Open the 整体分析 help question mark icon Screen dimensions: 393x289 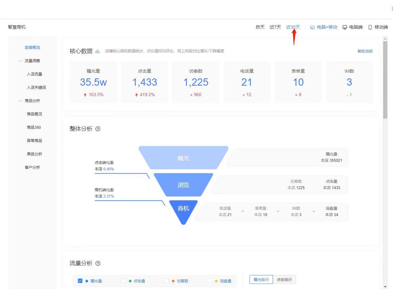coord(98,129)
